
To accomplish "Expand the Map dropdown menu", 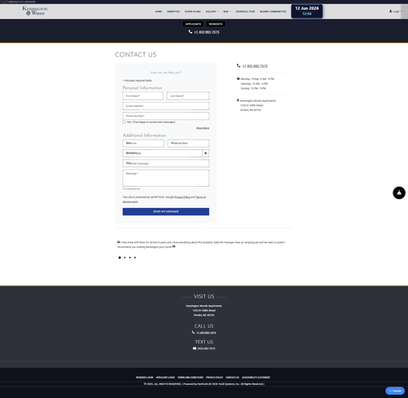I will pyautogui.click(x=227, y=11).
